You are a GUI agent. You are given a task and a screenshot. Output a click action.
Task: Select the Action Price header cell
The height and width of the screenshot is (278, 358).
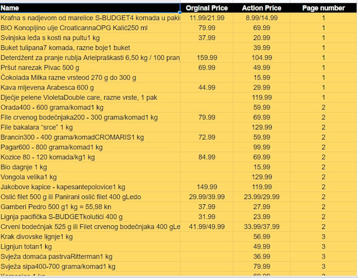point(262,8)
